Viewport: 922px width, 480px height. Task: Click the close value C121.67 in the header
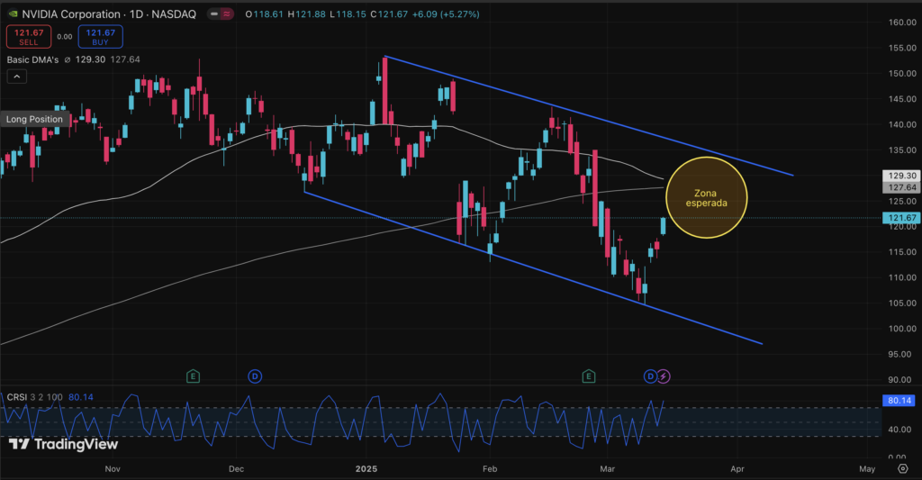(x=389, y=14)
